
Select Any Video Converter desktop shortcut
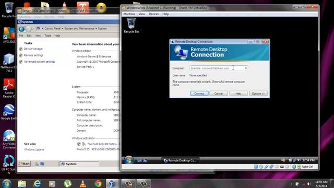pyautogui.click(x=9, y=139)
